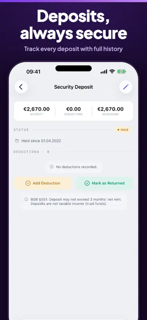This screenshot has height=320, width=147.
Task: Tap the checkmark circle icon on Mark as Returned
Action: point(87,183)
